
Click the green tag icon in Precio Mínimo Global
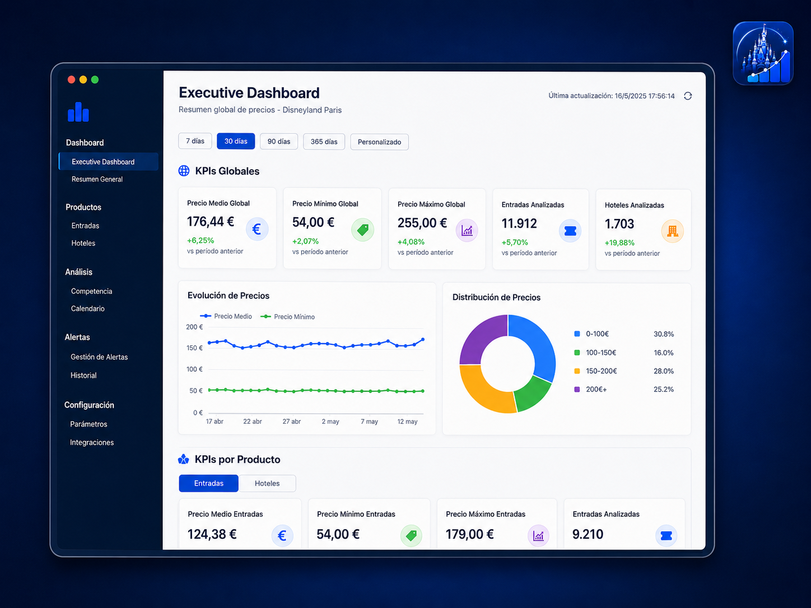(362, 230)
